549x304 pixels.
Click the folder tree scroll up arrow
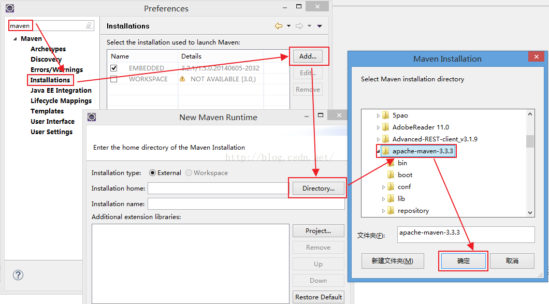click(530, 114)
